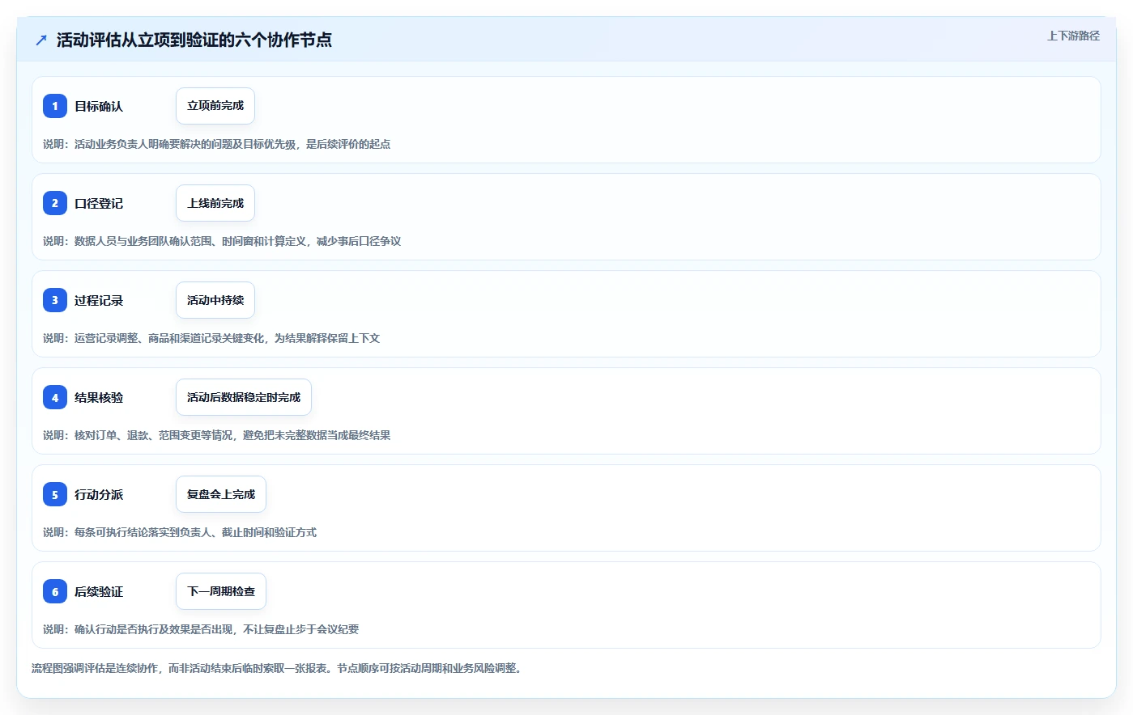The width and height of the screenshot is (1133, 715).
Task: Click the 上下游路径 label in header
Action: point(1073,36)
